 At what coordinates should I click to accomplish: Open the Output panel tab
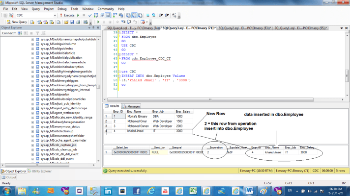[x=9, y=177]
